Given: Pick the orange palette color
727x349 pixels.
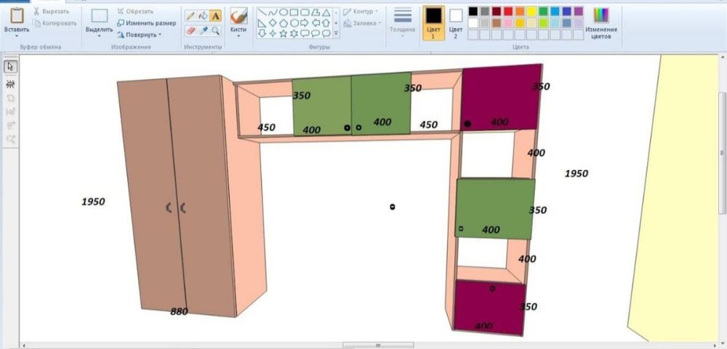Looking at the screenshot, I should coord(520,11).
